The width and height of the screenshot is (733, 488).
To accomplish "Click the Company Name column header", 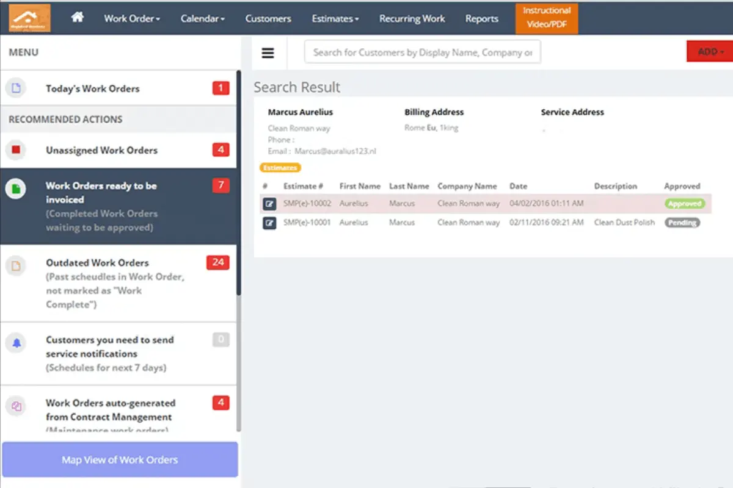I will click(467, 186).
